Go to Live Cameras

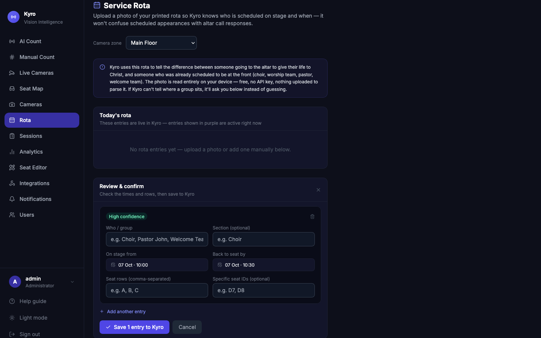click(x=42, y=73)
